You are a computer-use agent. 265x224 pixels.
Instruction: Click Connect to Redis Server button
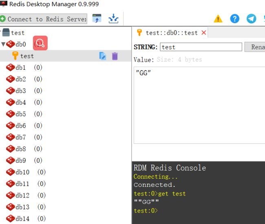[x=44, y=19]
